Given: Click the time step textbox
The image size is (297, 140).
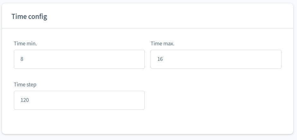Looking at the screenshot, I should [x=79, y=100].
